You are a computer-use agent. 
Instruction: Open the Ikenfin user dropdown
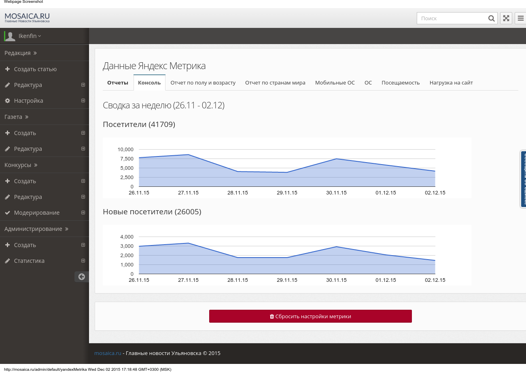point(30,36)
